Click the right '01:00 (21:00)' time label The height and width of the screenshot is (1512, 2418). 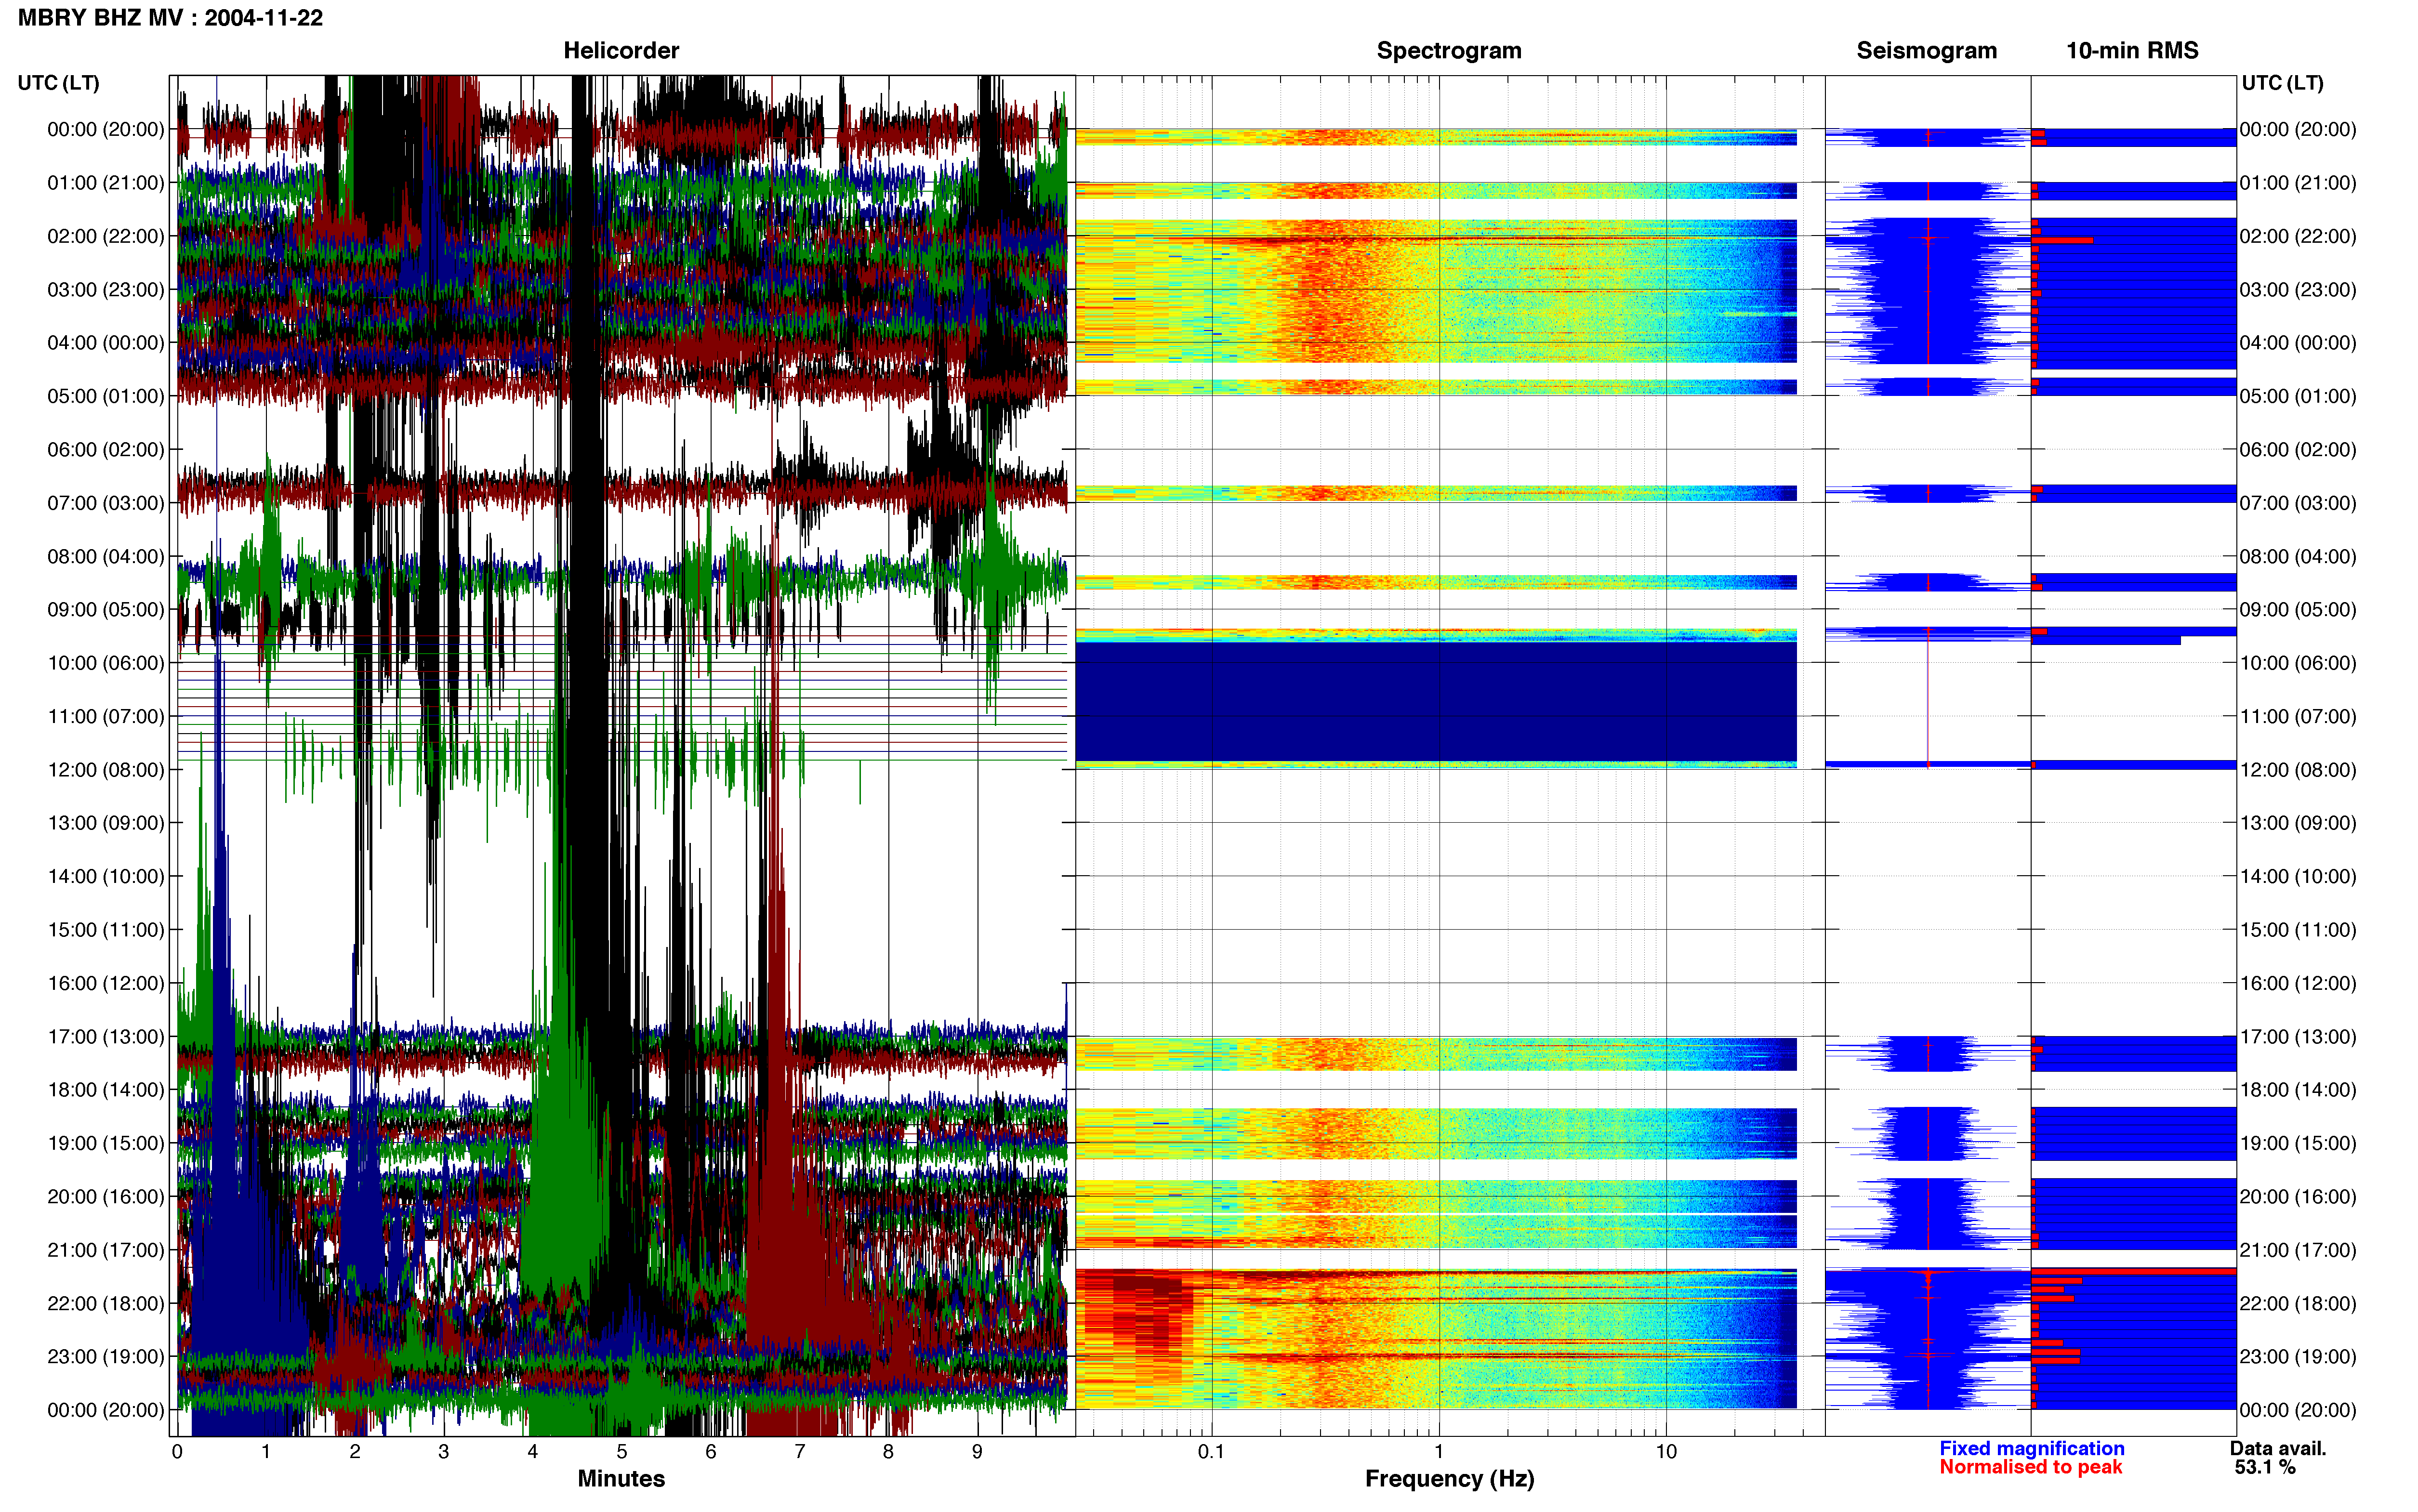[2298, 183]
